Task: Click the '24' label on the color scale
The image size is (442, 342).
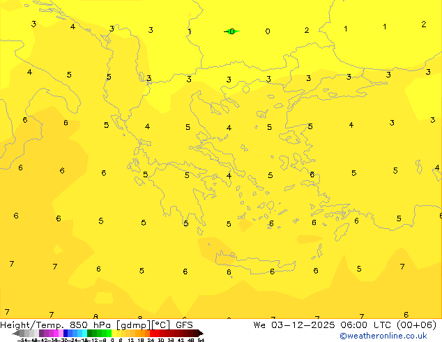Action: pyautogui.click(x=151, y=340)
